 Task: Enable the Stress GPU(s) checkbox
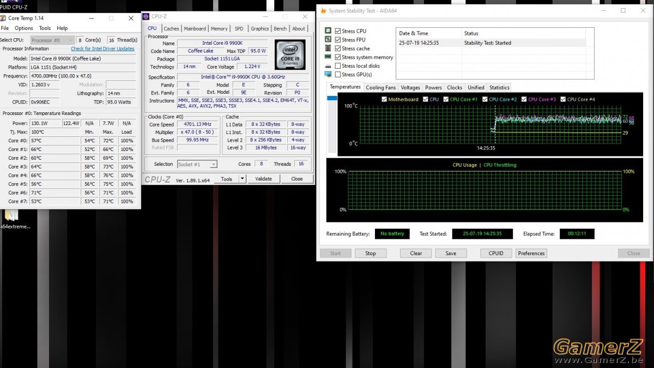[x=338, y=75]
